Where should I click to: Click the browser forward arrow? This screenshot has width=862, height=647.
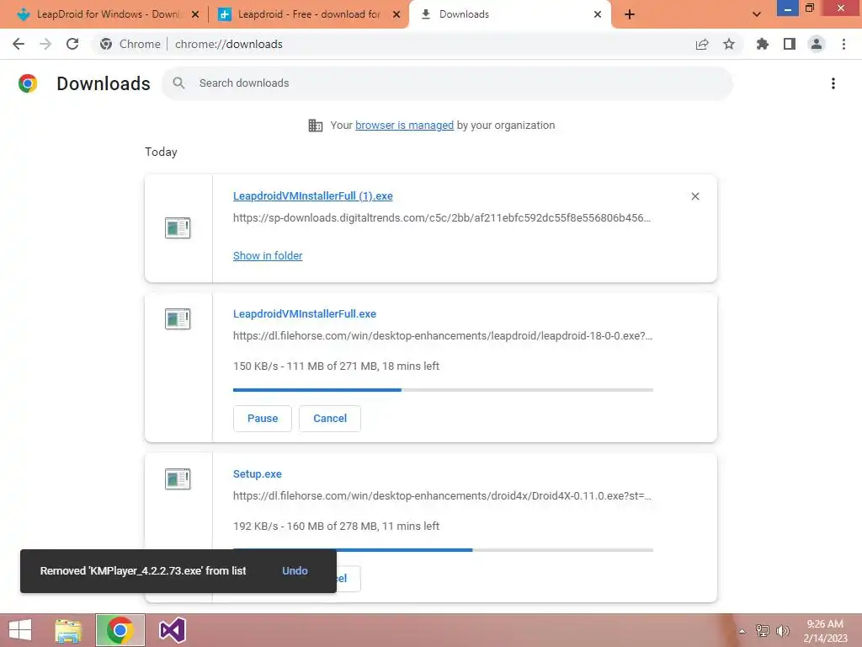click(x=45, y=44)
